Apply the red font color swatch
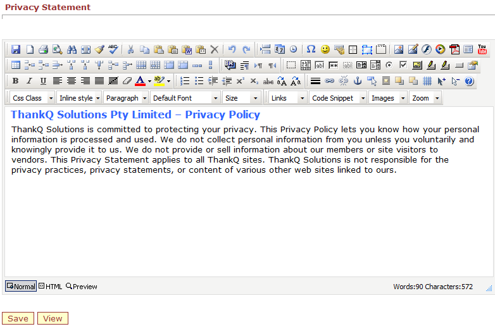This screenshot has width=495, height=329. pos(141,81)
